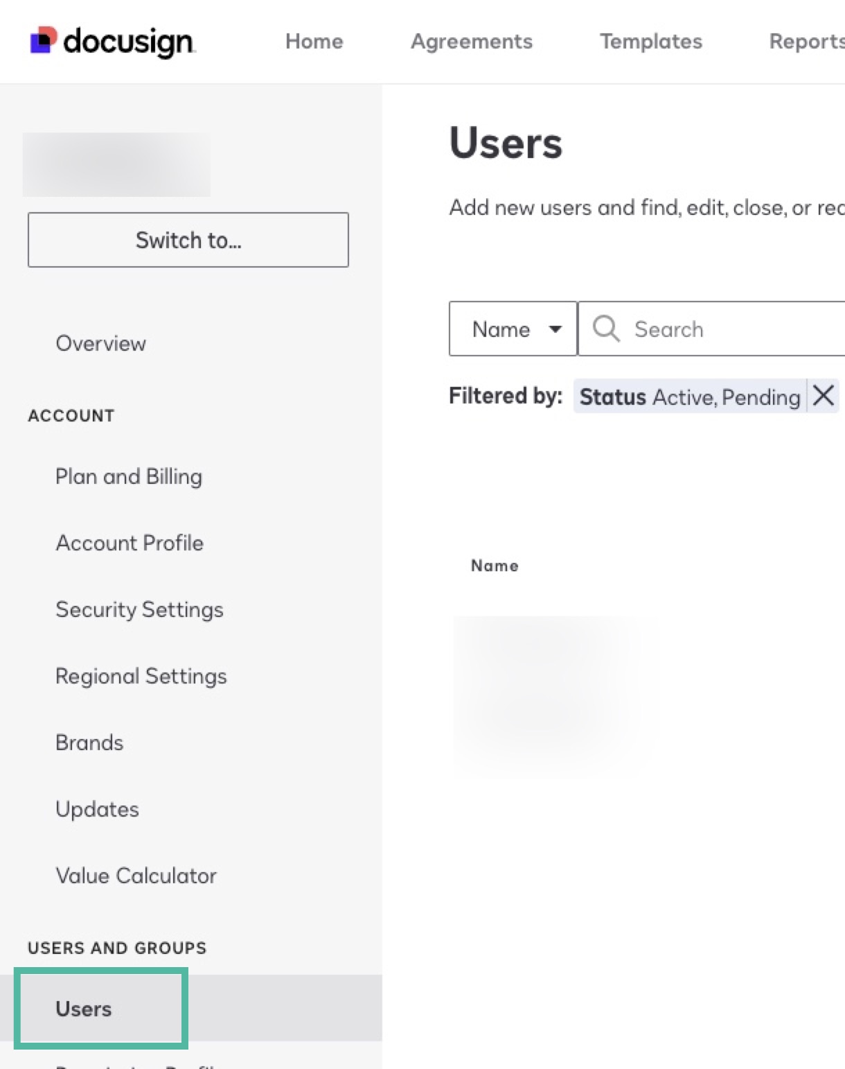
Task: Select Brands in the Account section
Action: (89, 742)
